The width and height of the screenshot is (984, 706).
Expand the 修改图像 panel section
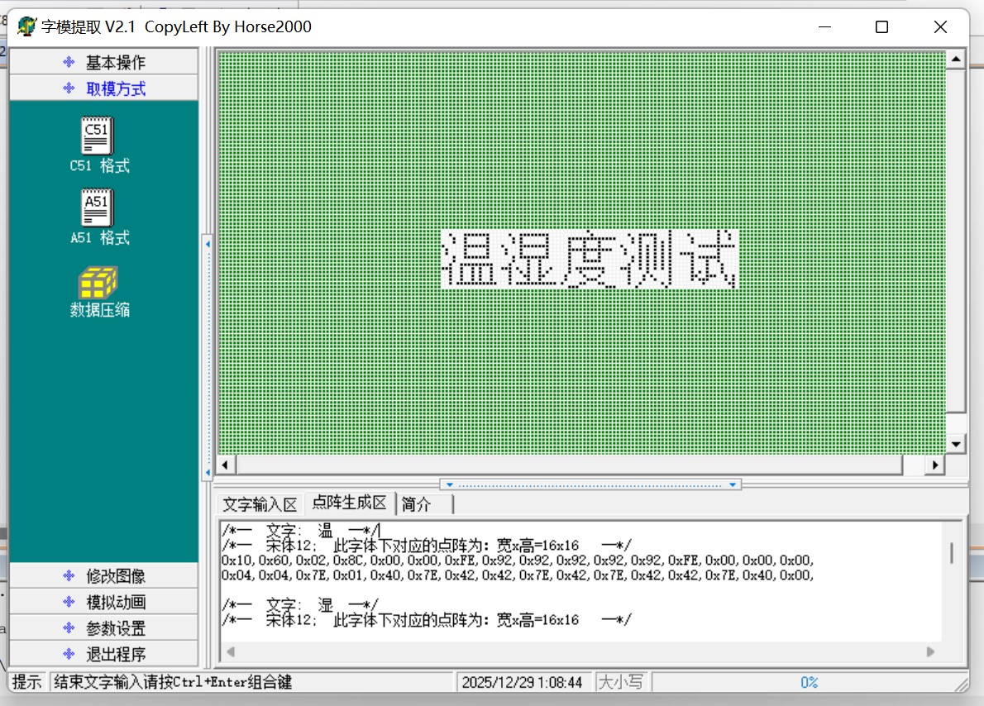coord(104,576)
